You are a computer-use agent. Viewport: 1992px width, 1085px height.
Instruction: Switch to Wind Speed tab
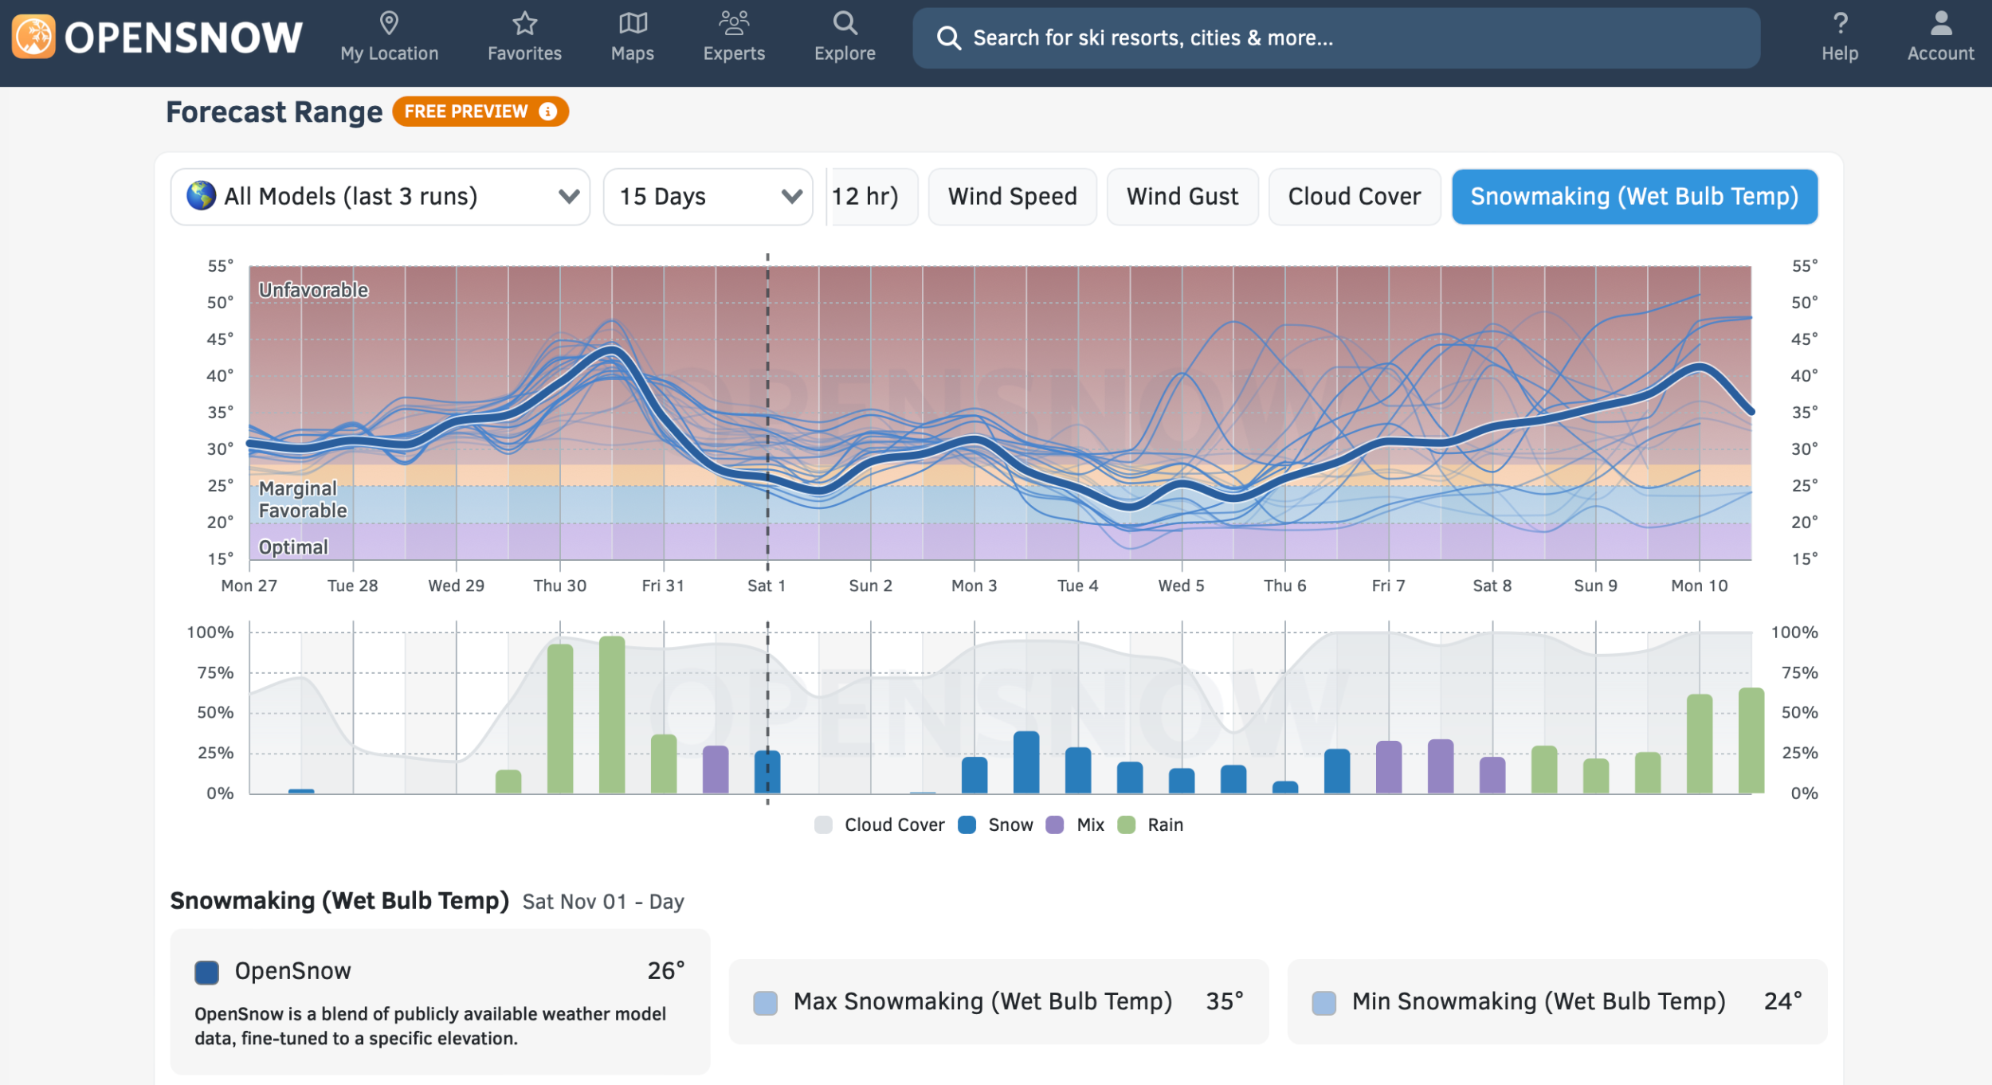tap(1012, 197)
